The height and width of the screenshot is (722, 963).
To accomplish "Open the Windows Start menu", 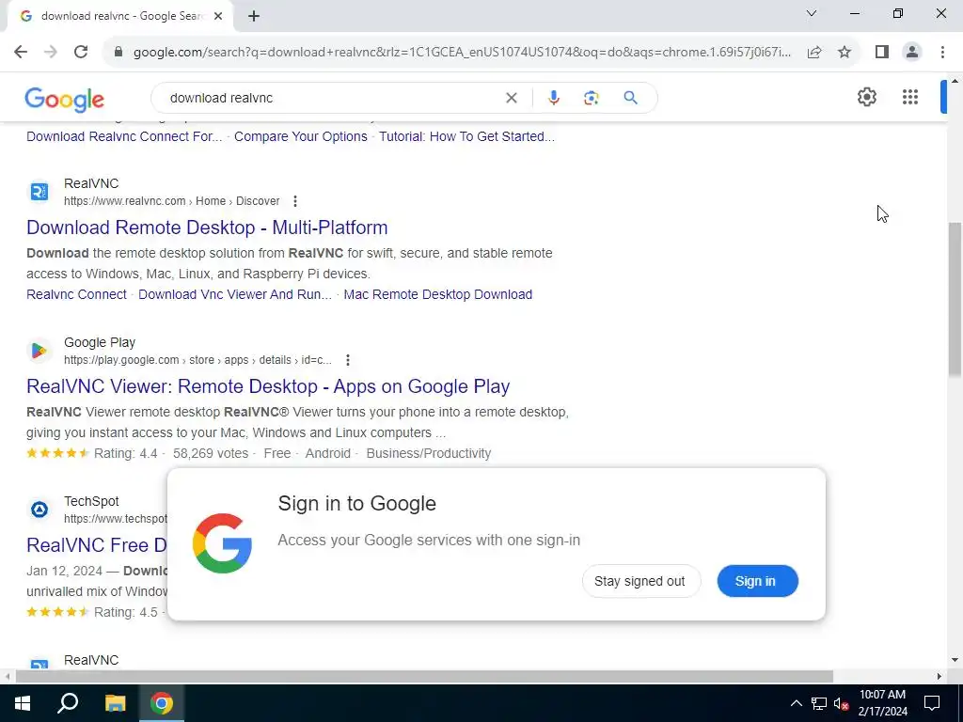I will [23, 703].
